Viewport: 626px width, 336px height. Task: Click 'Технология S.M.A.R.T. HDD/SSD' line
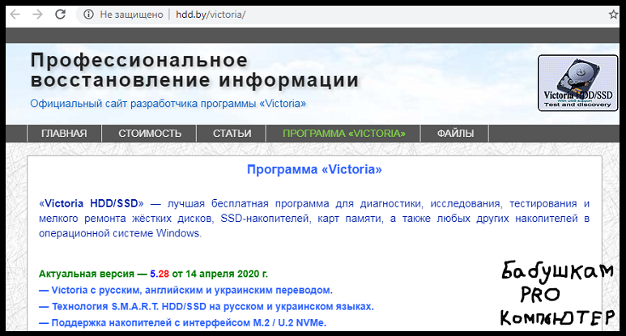point(206,307)
